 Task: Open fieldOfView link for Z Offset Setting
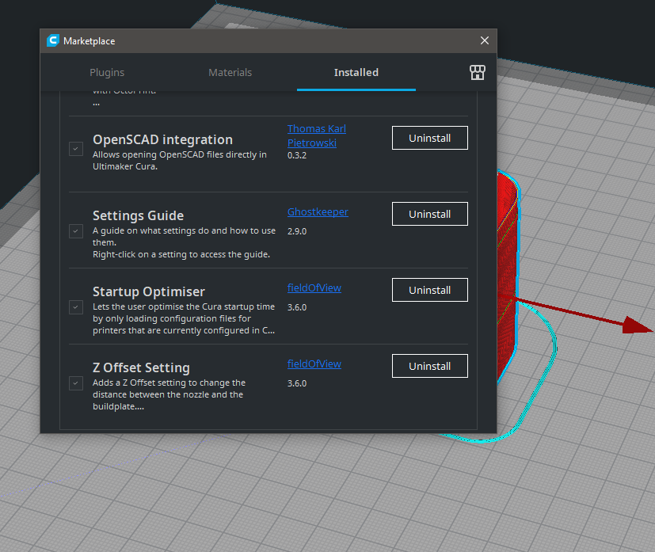(x=314, y=364)
